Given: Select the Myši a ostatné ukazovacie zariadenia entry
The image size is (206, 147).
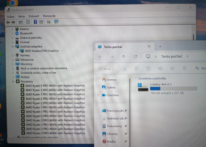Looking at the screenshot, I should (x=44, y=68).
